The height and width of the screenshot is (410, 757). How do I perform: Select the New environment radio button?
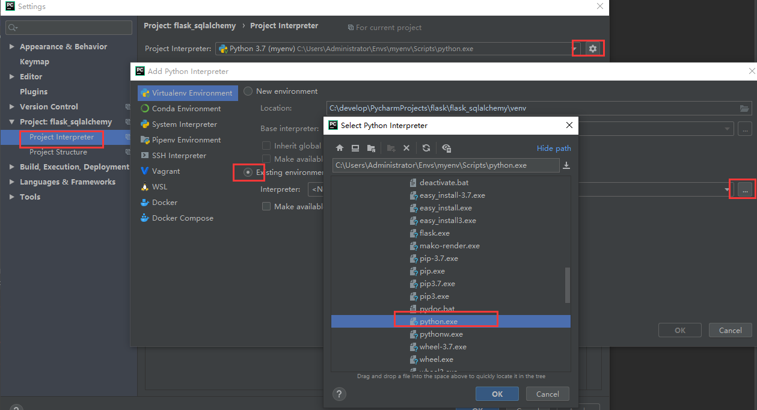[x=248, y=91]
